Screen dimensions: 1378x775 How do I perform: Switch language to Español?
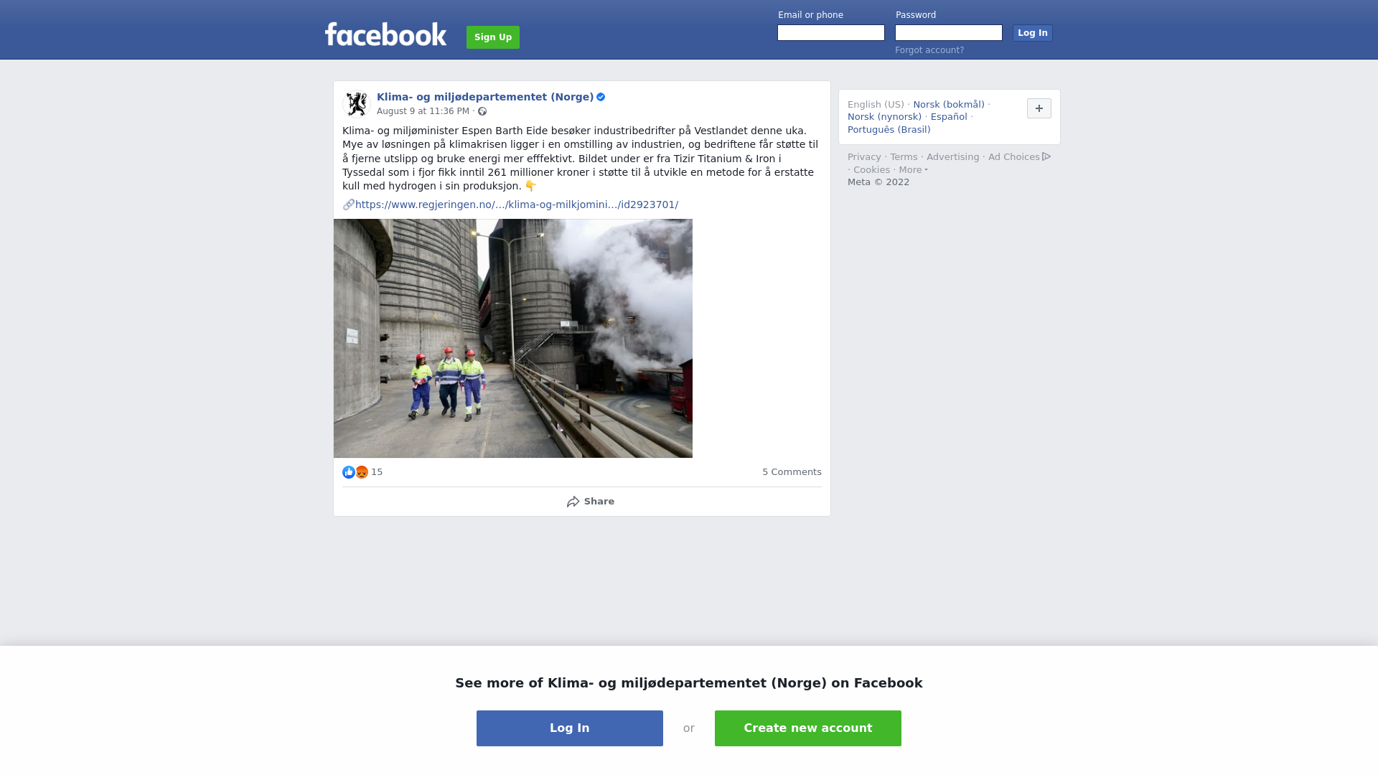[x=949, y=117]
